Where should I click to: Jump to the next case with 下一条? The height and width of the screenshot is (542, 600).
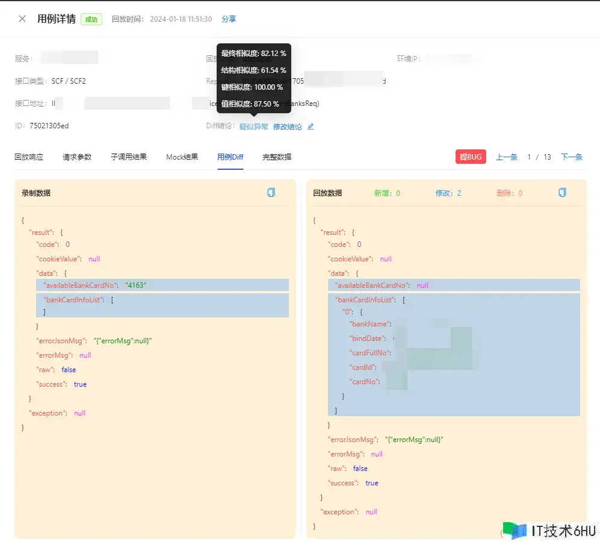click(571, 157)
